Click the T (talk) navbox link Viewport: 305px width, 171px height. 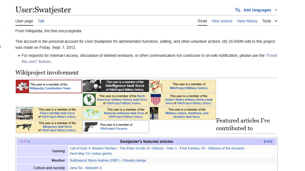tap(25, 142)
